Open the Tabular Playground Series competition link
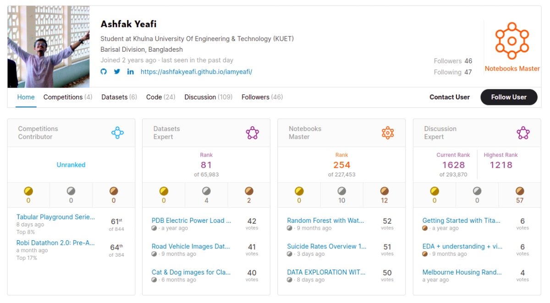Image resolution: width=550 pixels, height=303 pixels. point(55,217)
